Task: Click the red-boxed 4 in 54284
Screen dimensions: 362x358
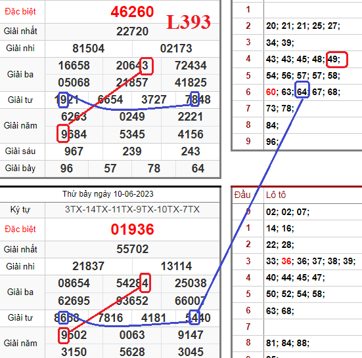Action: point(145,283)
